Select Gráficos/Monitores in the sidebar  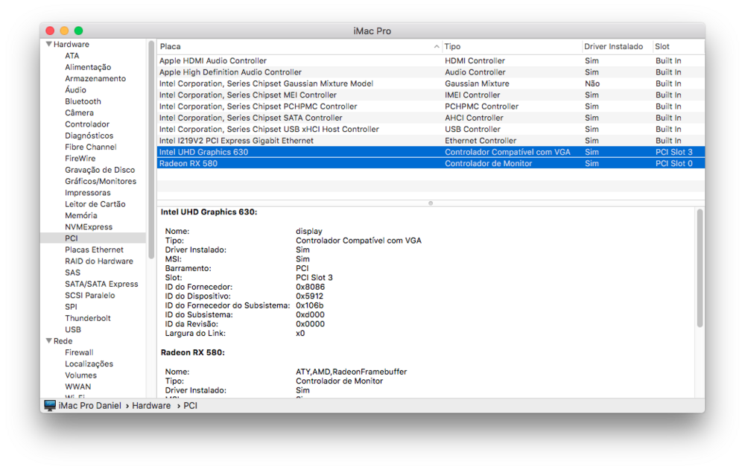click(x=100, y=181)
